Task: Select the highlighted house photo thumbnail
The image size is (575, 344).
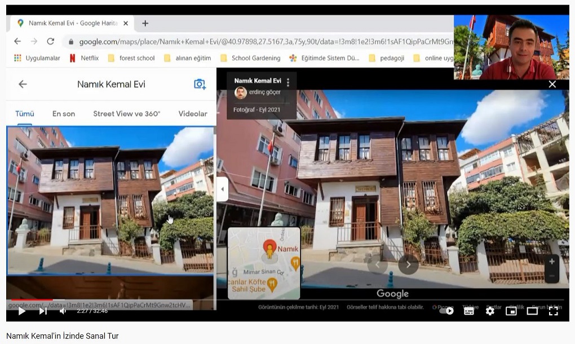Action: coord(110,201)
